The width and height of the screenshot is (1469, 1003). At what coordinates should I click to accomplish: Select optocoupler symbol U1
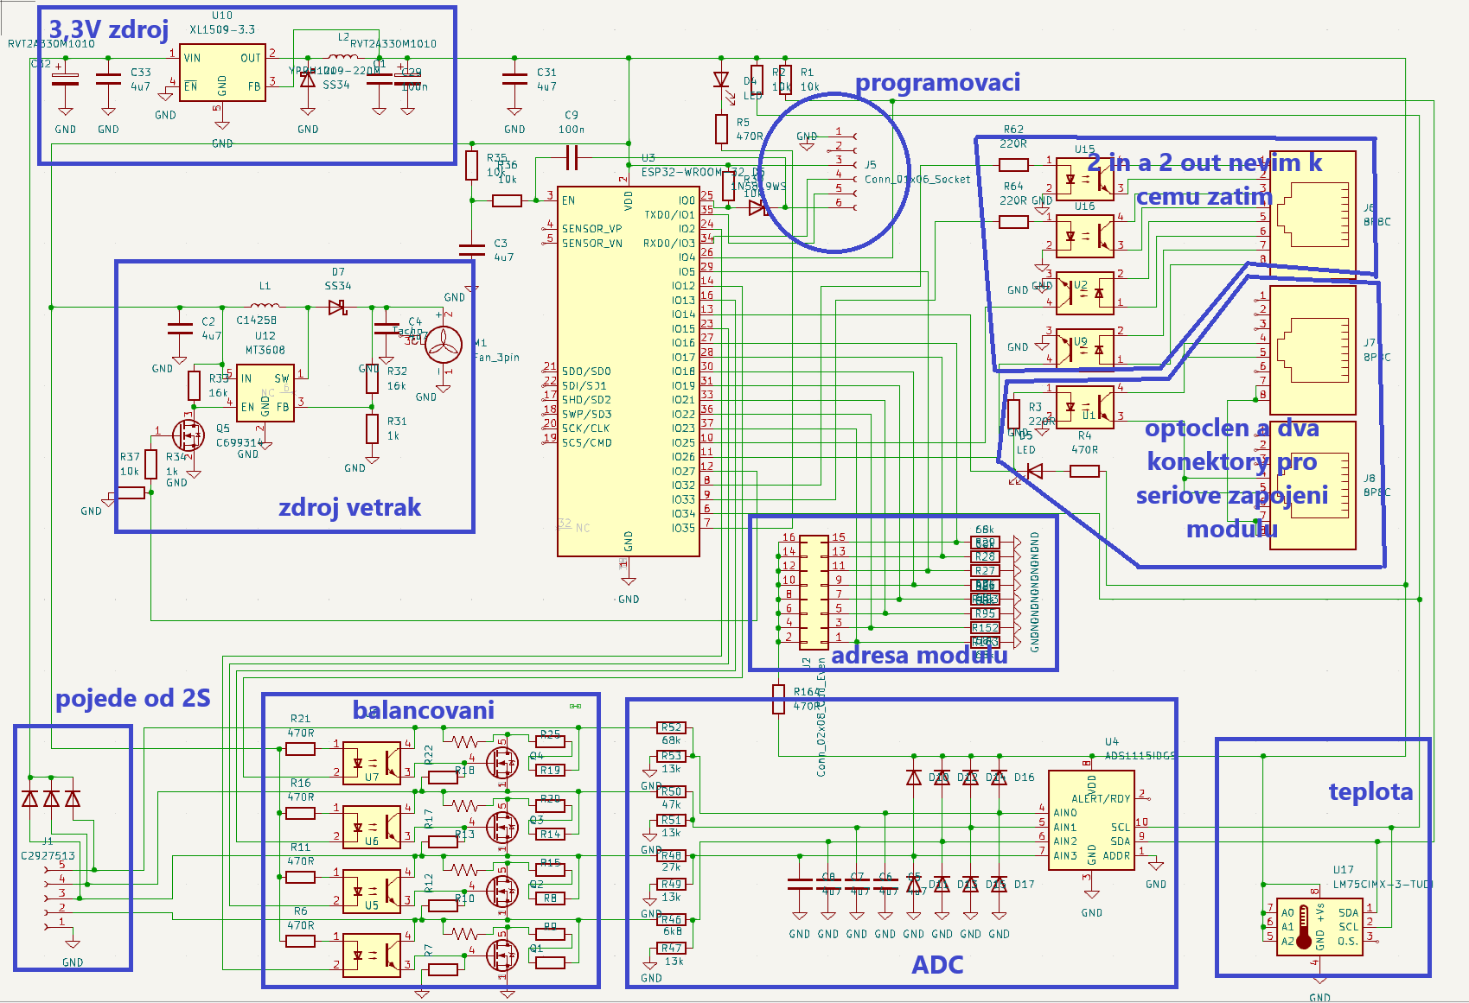point(1085,407)
